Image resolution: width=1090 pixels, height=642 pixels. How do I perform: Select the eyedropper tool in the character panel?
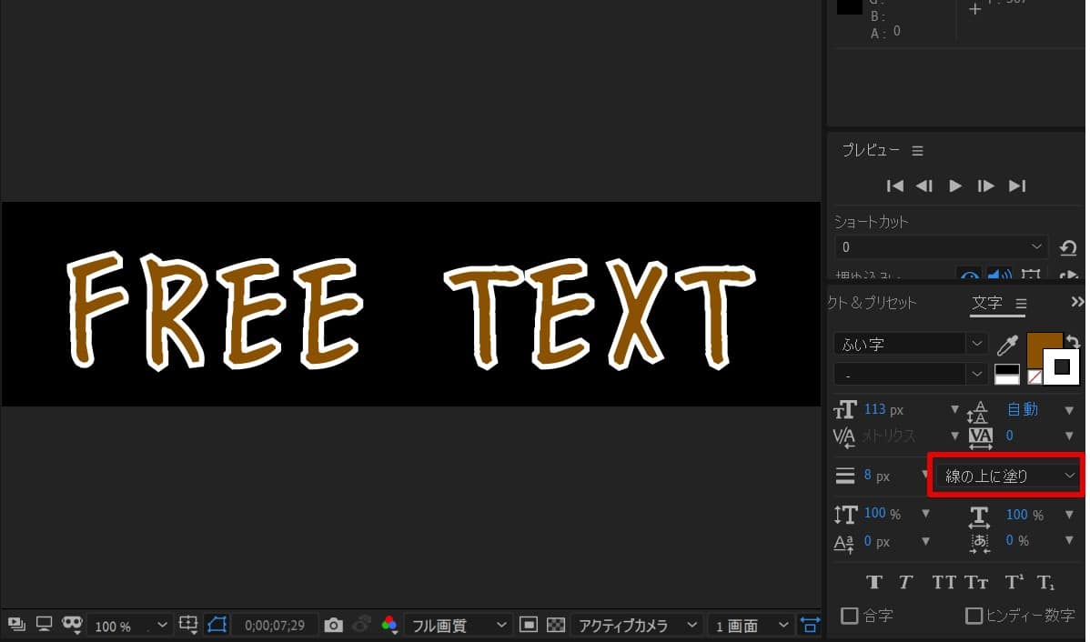(x=1007, y=345)
